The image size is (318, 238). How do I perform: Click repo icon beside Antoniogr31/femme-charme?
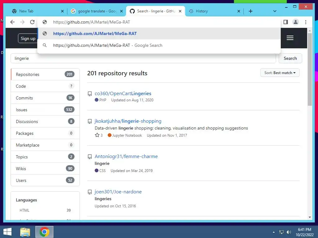click(x=90, y=156)
